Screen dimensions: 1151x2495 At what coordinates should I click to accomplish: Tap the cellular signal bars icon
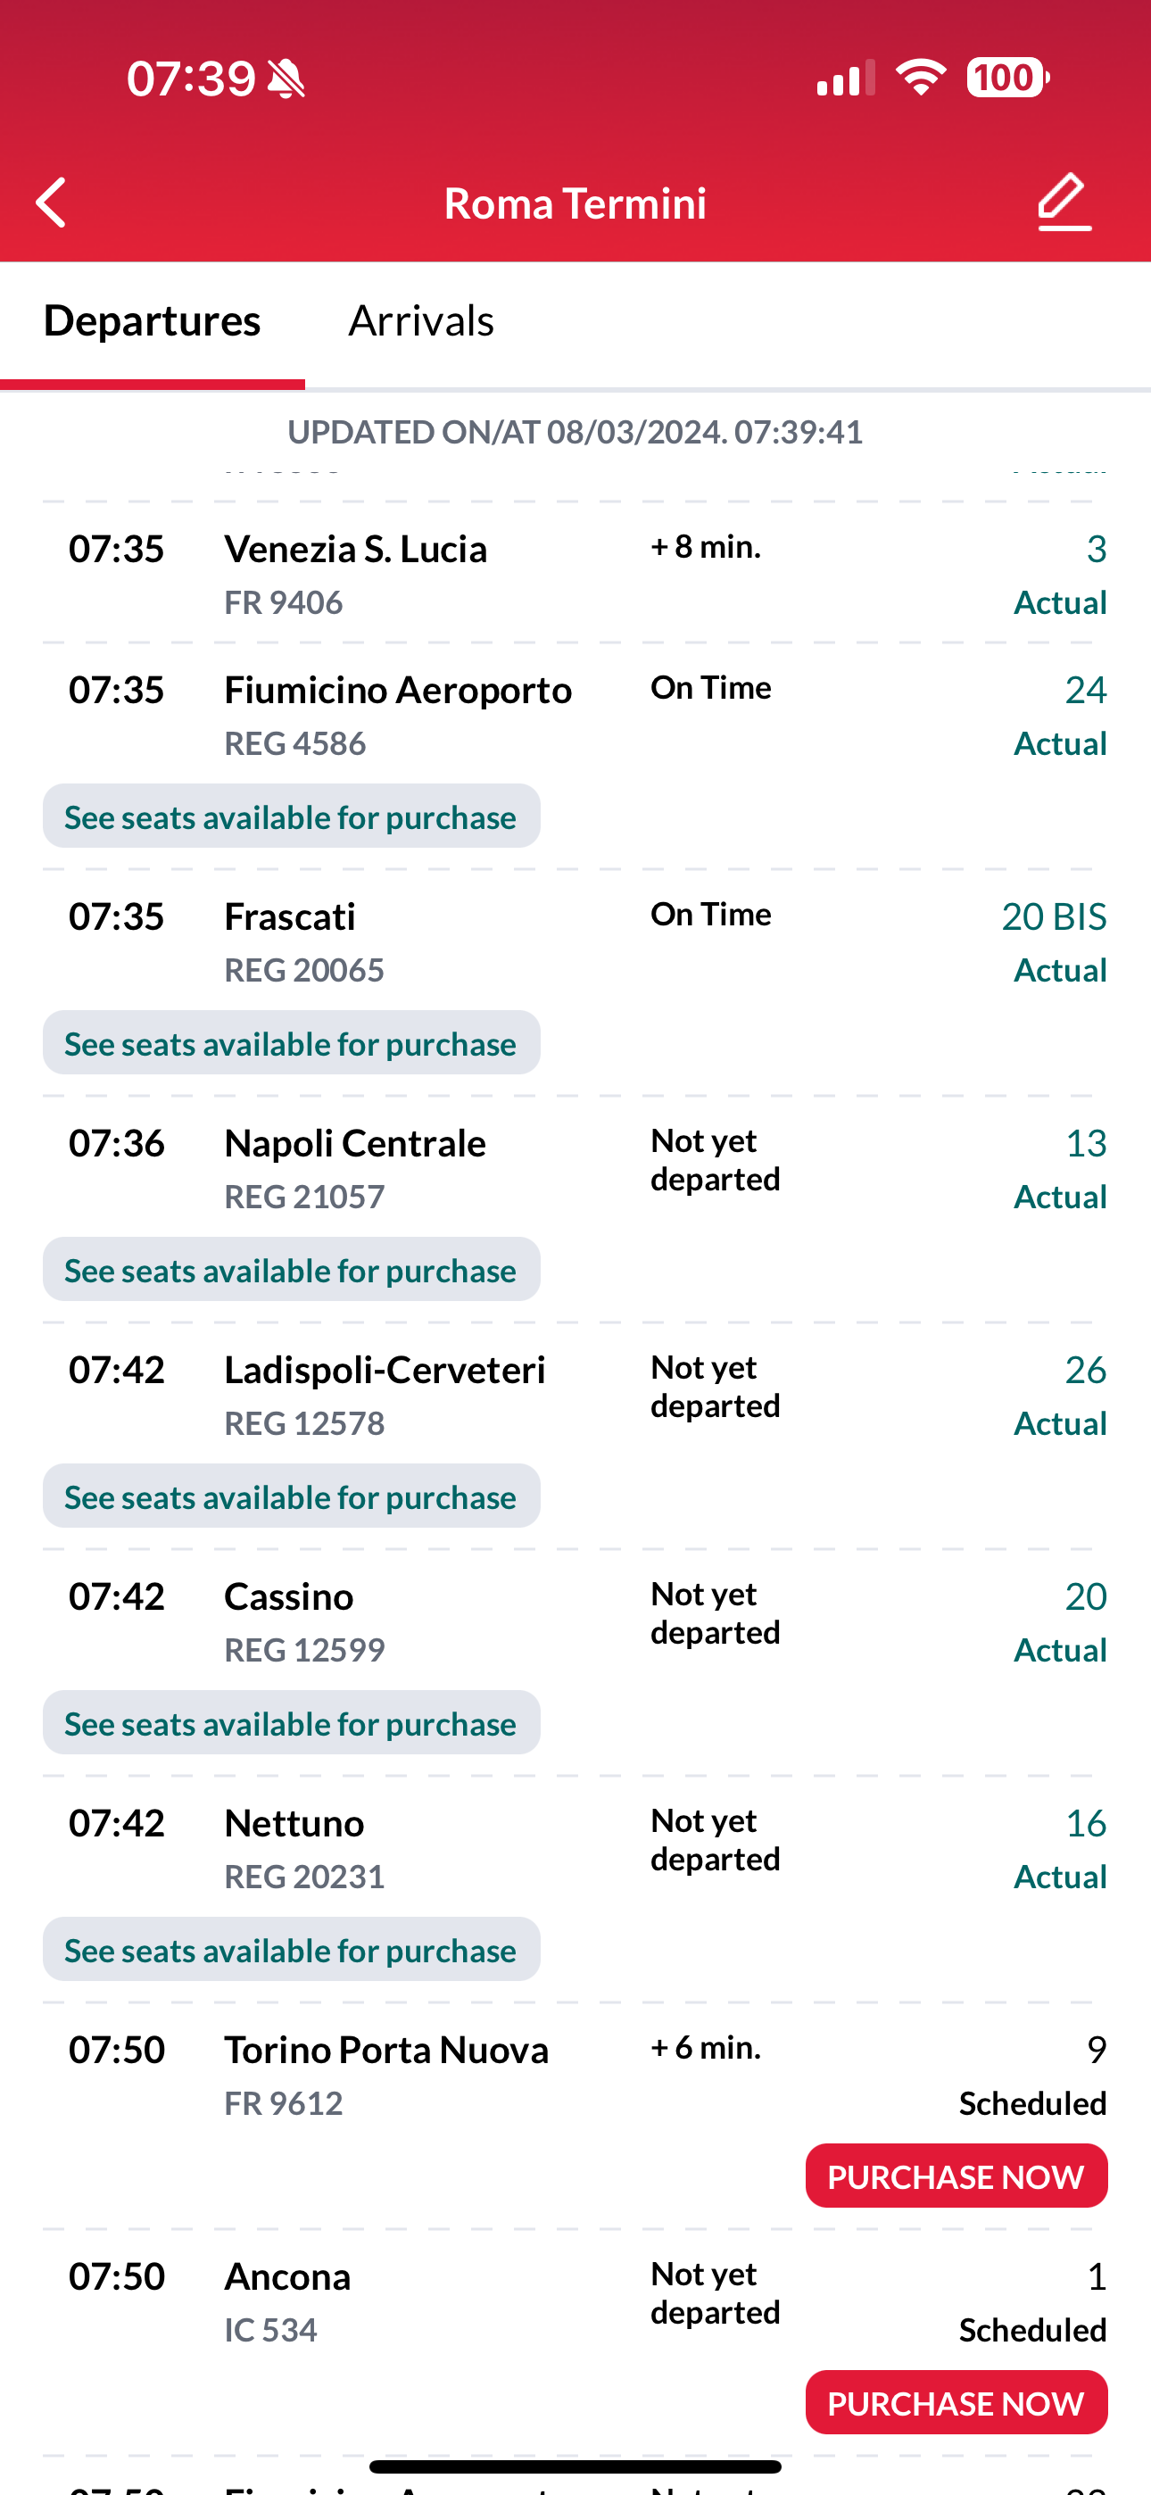click(x=846, y=79)
